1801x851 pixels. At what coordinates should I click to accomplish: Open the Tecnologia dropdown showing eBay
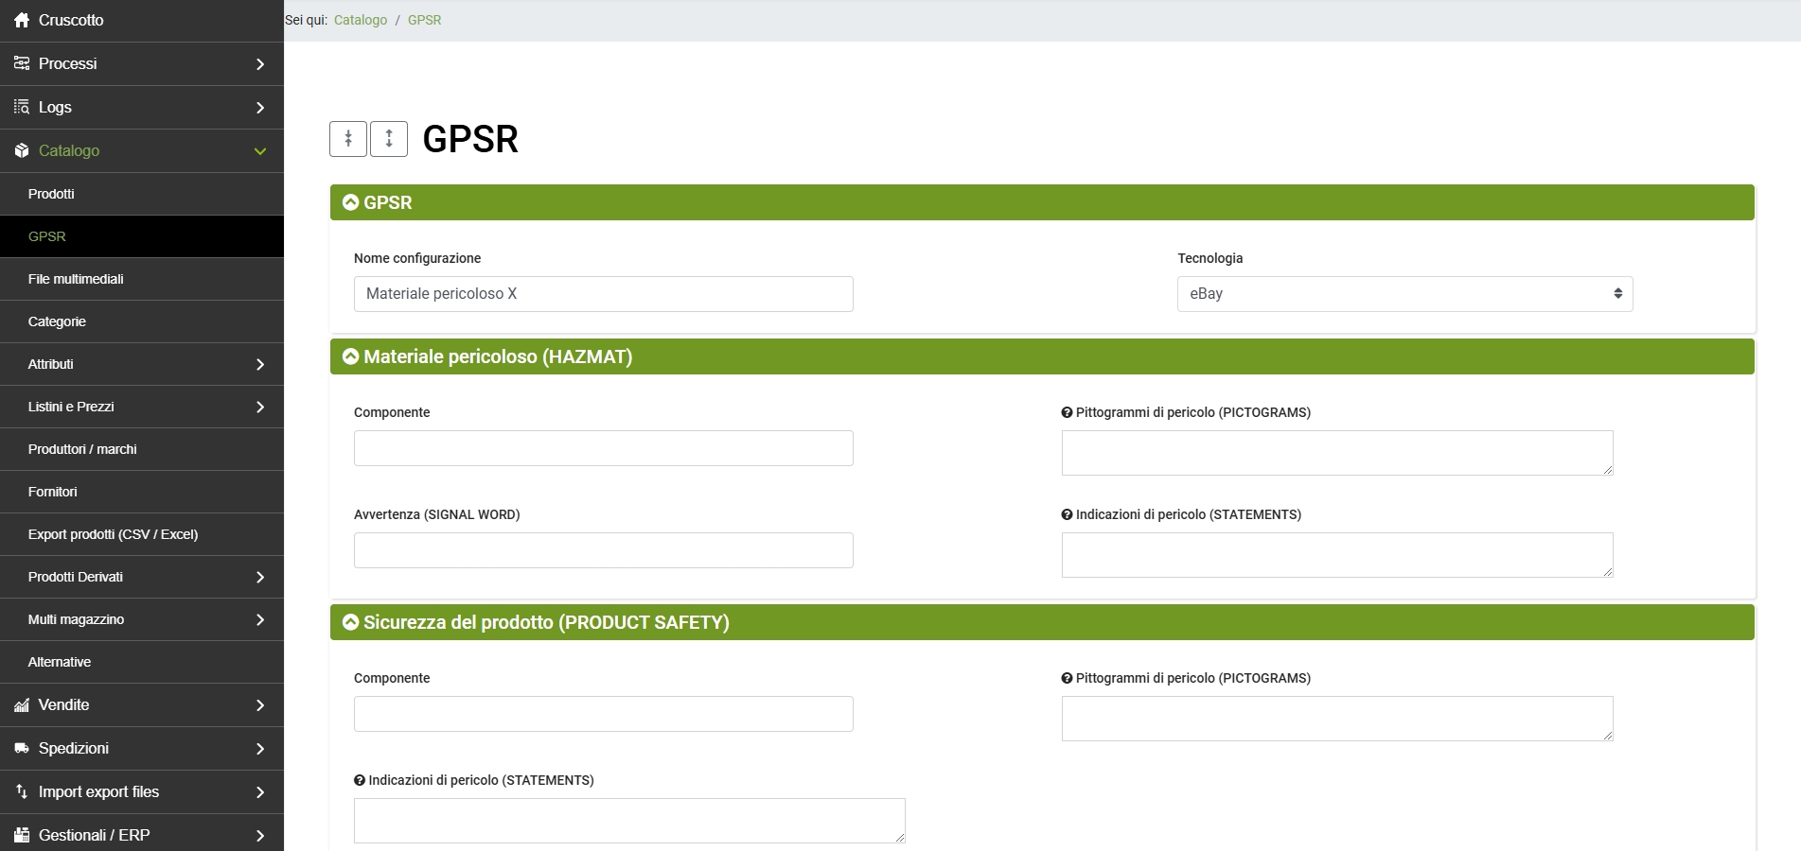tap(1404, 294)
